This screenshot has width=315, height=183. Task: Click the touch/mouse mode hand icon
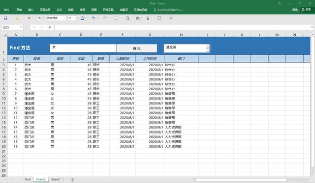pyautogui.click(x=148, y=18)
